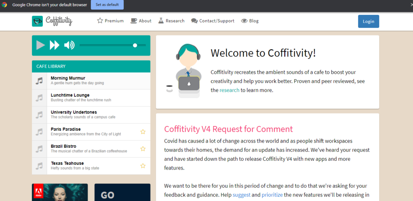Select the Texas Teahouse music note icon
413x201 pixels.
pos(39,166)
